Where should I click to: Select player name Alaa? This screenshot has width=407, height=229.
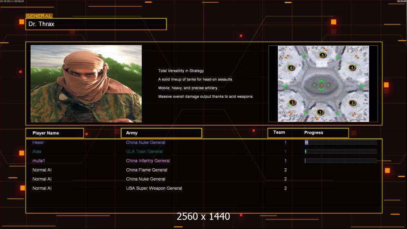point(37,152)
